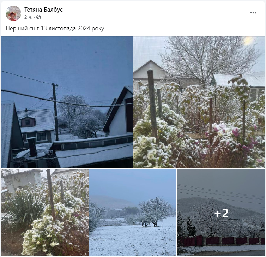The width and height of the screenshot is (266, 257).
Task: Click the pink chrysanthemums in garden photo
Action: click(x=235, y=136)
